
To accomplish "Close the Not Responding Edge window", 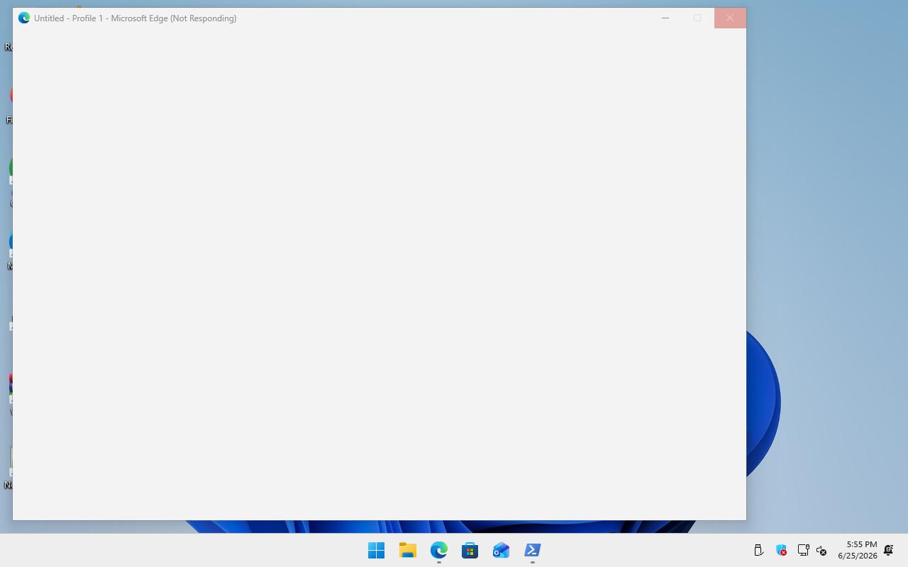I will click(x=730, y=18).
